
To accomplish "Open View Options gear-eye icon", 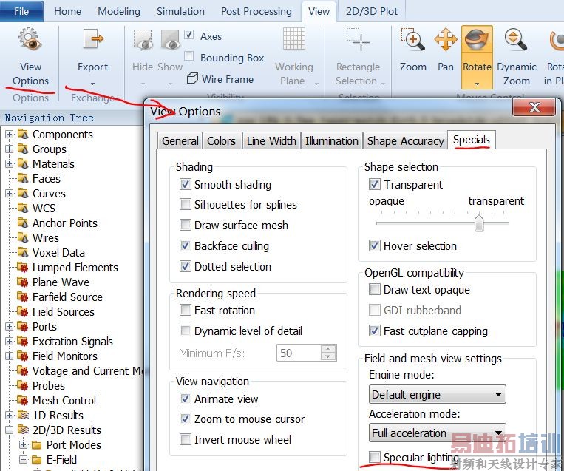I will coord(29,39).
